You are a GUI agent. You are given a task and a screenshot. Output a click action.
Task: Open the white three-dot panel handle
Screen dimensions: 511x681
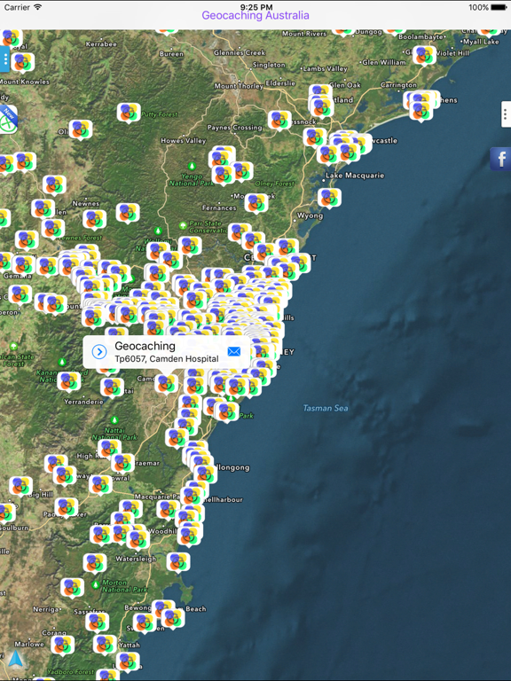point(506,114)
